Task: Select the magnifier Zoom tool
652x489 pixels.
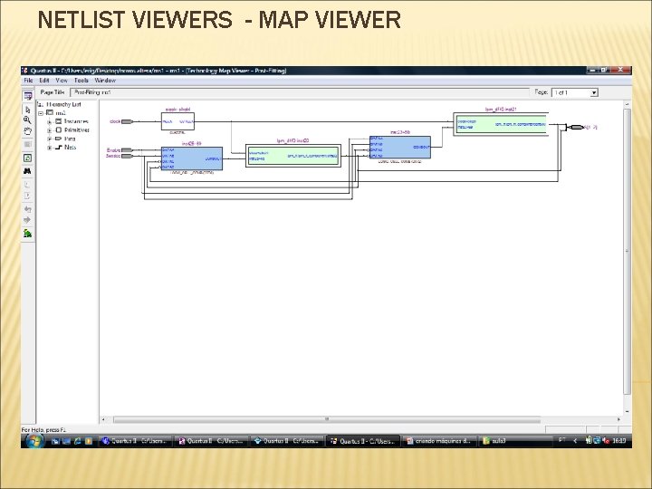Action: (x=28, y=120)
